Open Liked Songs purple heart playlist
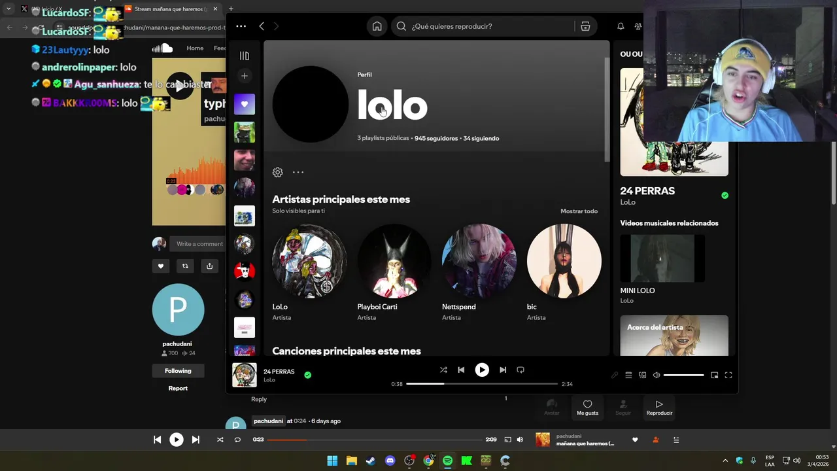The height and width of the screenshot is (471, 837). point(245,104)
